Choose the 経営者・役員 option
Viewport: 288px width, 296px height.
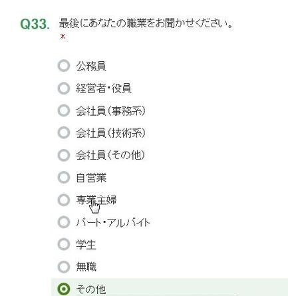[x=64, y=88]
